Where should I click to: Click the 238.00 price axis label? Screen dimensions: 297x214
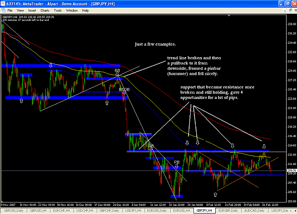point(292,24)
